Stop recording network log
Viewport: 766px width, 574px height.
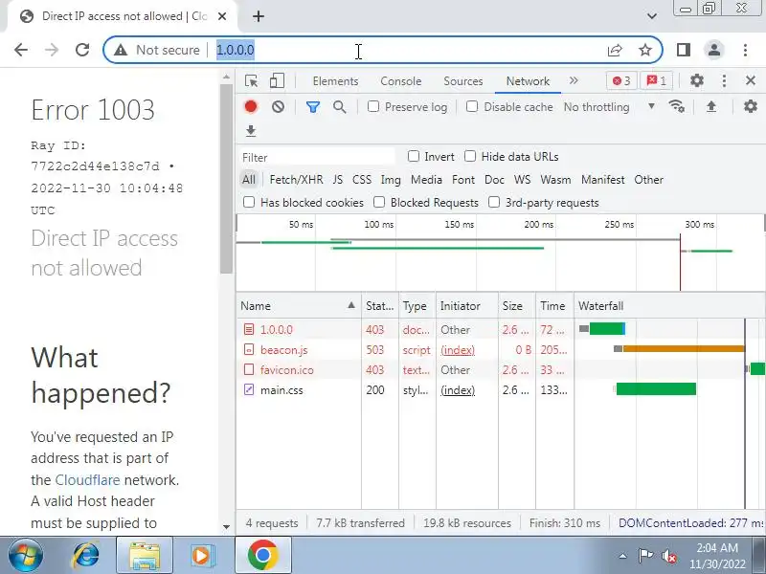coord(251,107)
